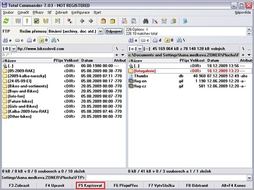Select drive c in the right drive bar
The width and height of the screenshot is (254, 190).
pyautogui.click(x=145, y=40)
